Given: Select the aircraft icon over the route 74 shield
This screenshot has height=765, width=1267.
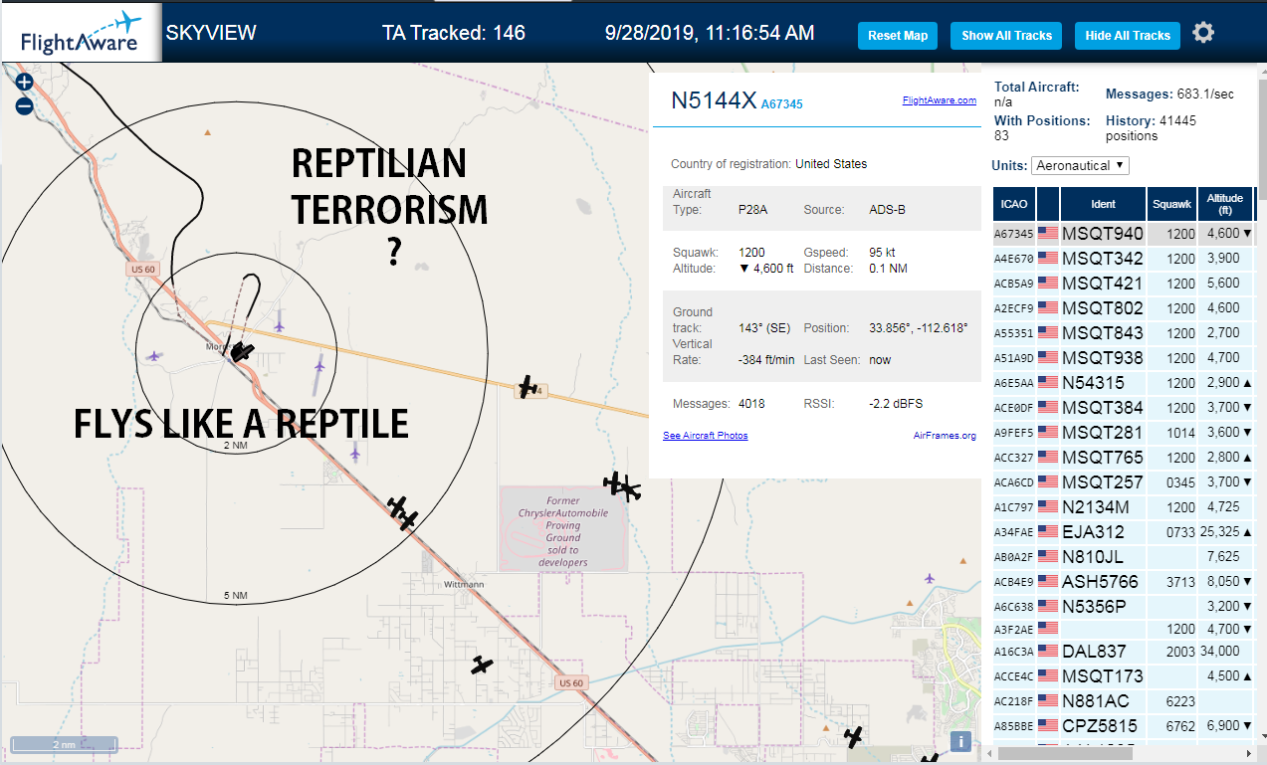Looking at the screenshot, I should click(528, 387).
